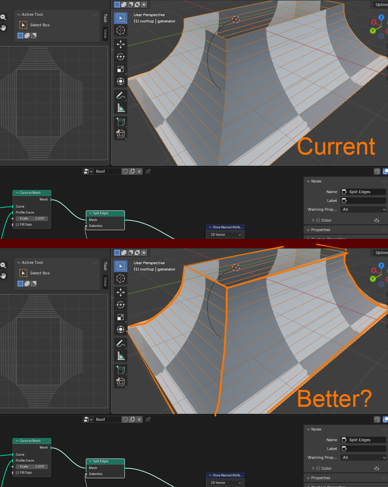This screenshot has height=487, width=388.
Task: Enable Fill Caps on upper Curve to Mesh node
Action: pos(18,224)
